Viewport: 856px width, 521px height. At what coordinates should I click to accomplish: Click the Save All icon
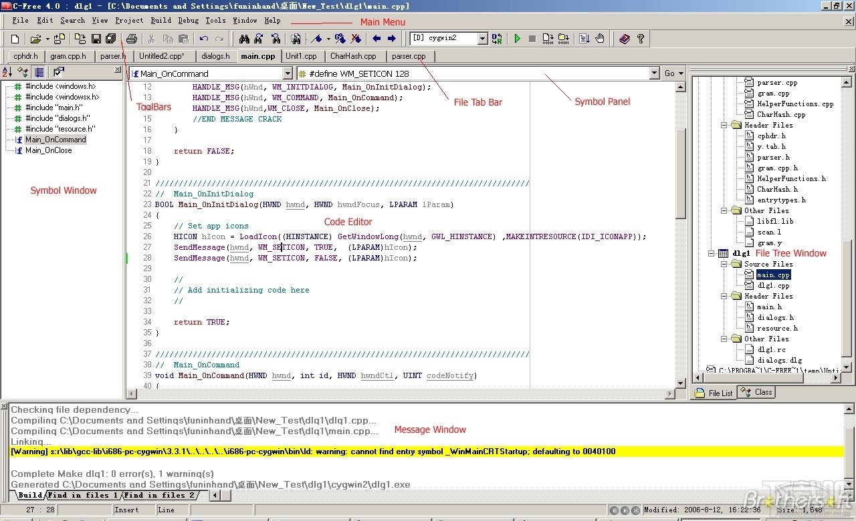111,39
